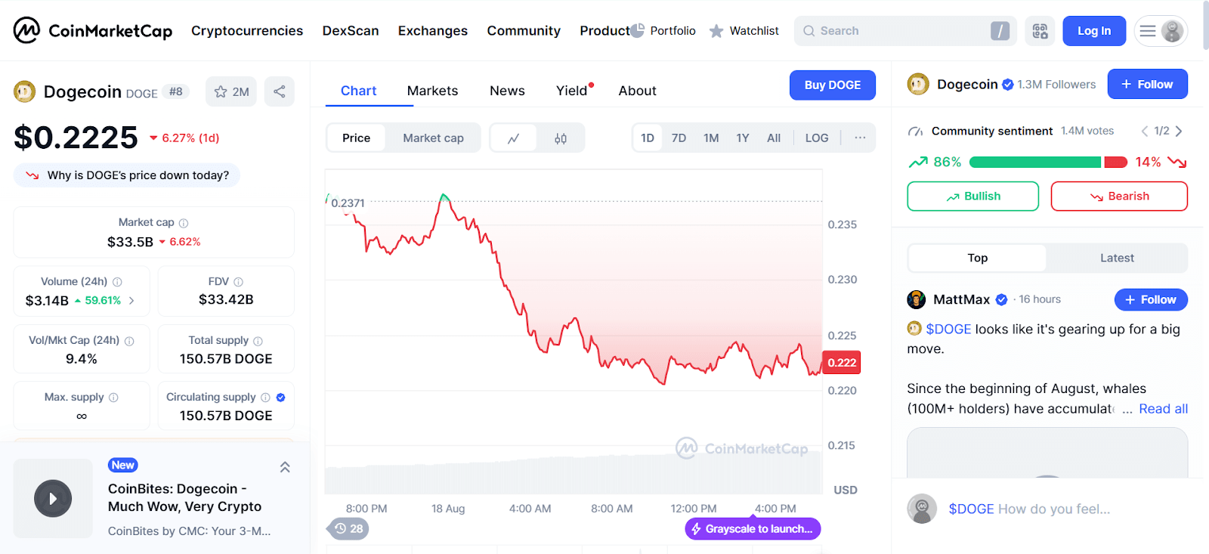The image size is (1209, 554).
Task: Click Why is DOGE's price down today
Action: point(127,175)
